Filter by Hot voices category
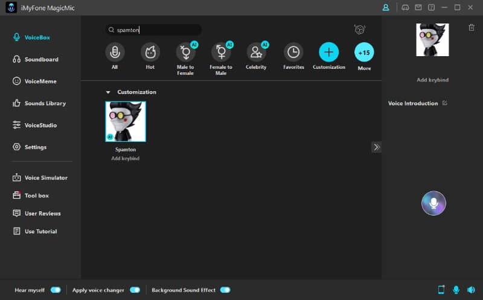This screenshot has width=483, height=300. click(150, 52)
